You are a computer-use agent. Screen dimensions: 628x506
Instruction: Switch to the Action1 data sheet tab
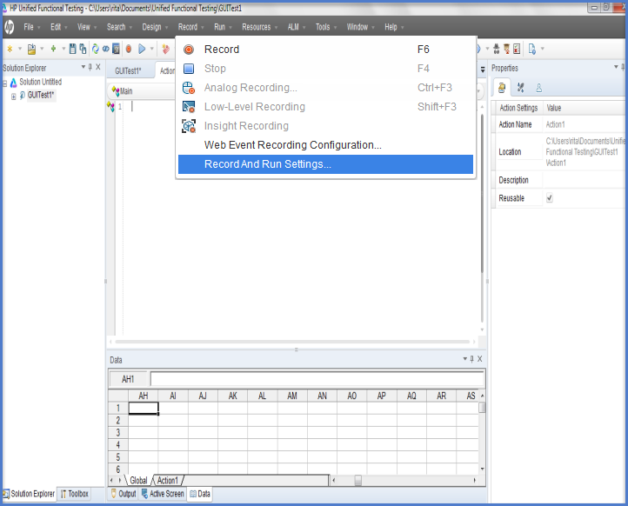click(x=167, y=481)
